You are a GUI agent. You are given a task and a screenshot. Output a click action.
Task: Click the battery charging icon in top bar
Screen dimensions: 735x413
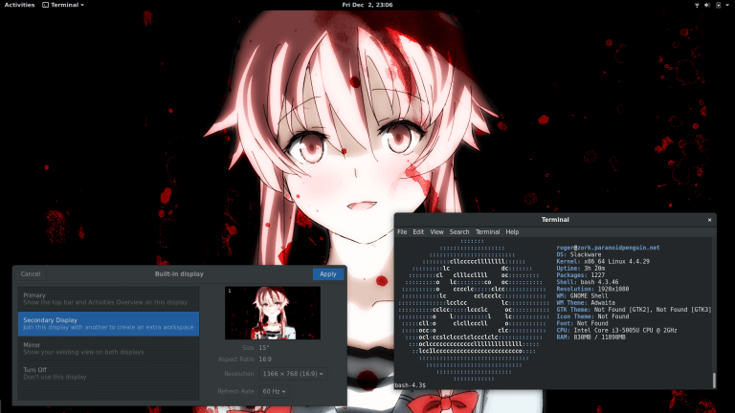(x=718, y=5)
